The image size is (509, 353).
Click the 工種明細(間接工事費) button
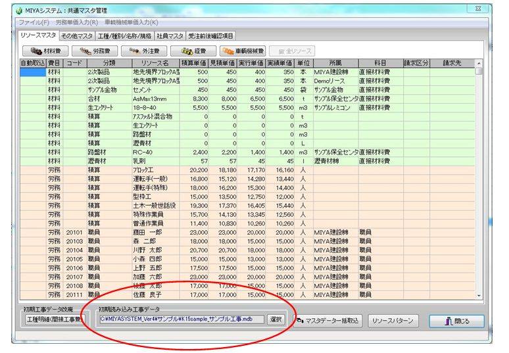pos(55,319)
